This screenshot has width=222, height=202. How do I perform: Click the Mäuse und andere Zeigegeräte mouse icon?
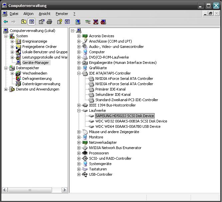click(85, 132)
